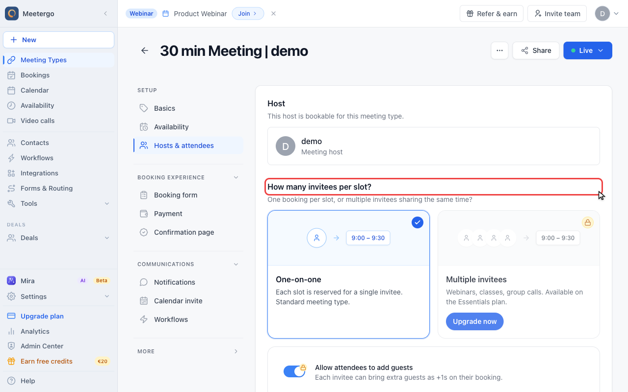The image size is (628, 392).
Task: Click the Workflows lightning icon in main sidebar
Action: (11, 158)
